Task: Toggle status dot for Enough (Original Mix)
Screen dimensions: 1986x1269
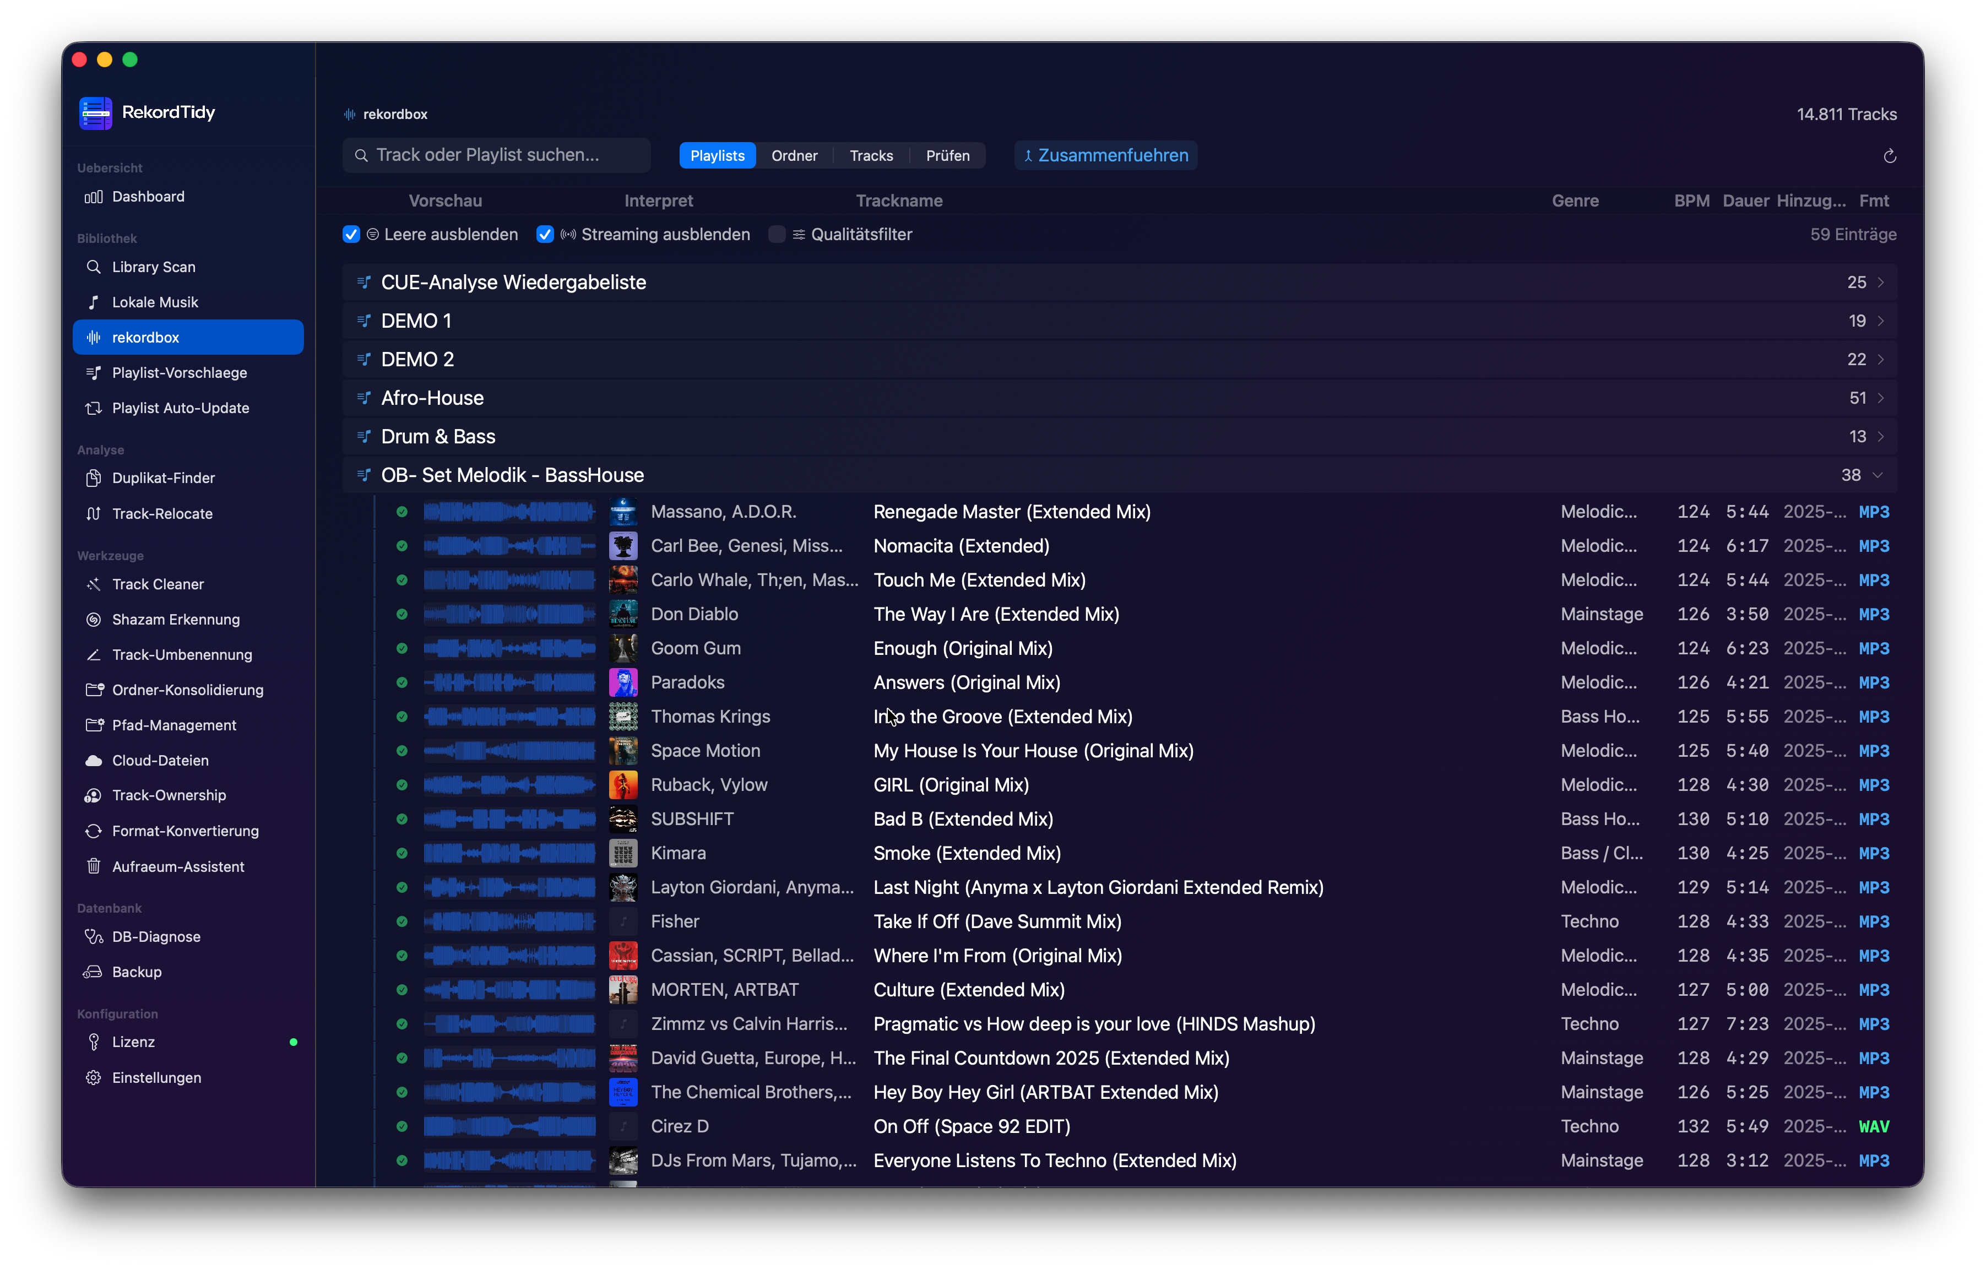Action: (x=401, y=648)
